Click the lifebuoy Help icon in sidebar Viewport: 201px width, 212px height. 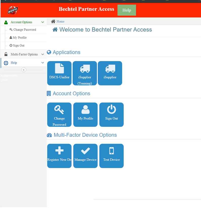click(x=6, y=63)
